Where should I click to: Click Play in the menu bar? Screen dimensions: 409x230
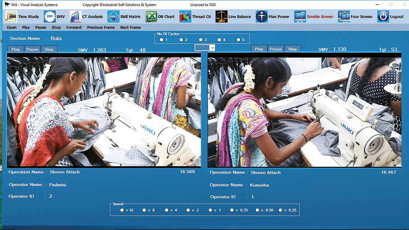click(x=26, y=27)
